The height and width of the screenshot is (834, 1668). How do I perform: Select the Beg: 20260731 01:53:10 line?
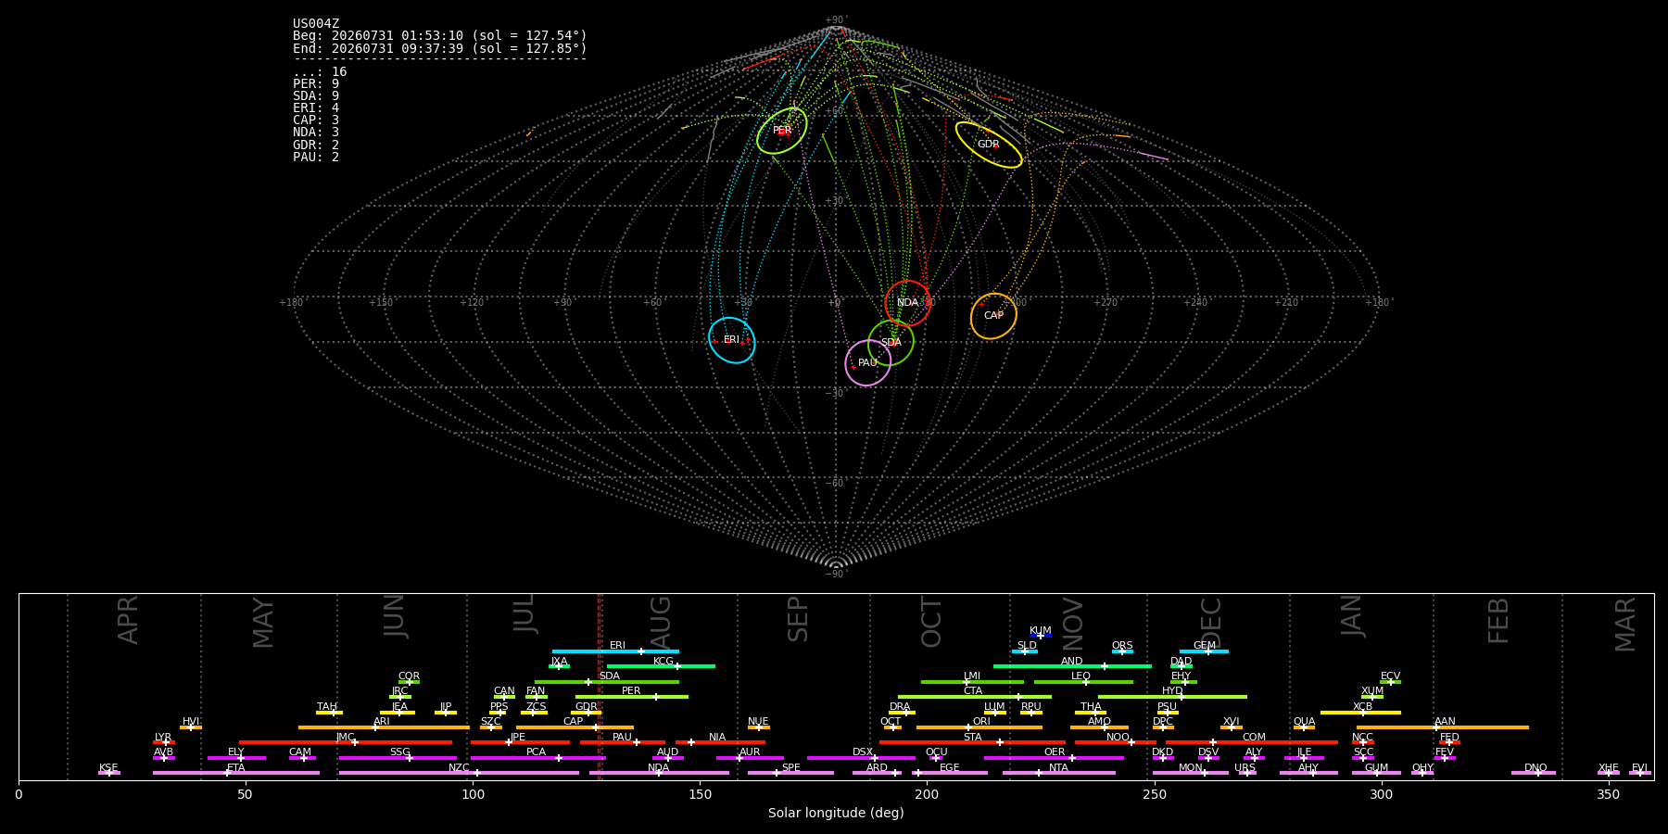(x=440, y=36)
